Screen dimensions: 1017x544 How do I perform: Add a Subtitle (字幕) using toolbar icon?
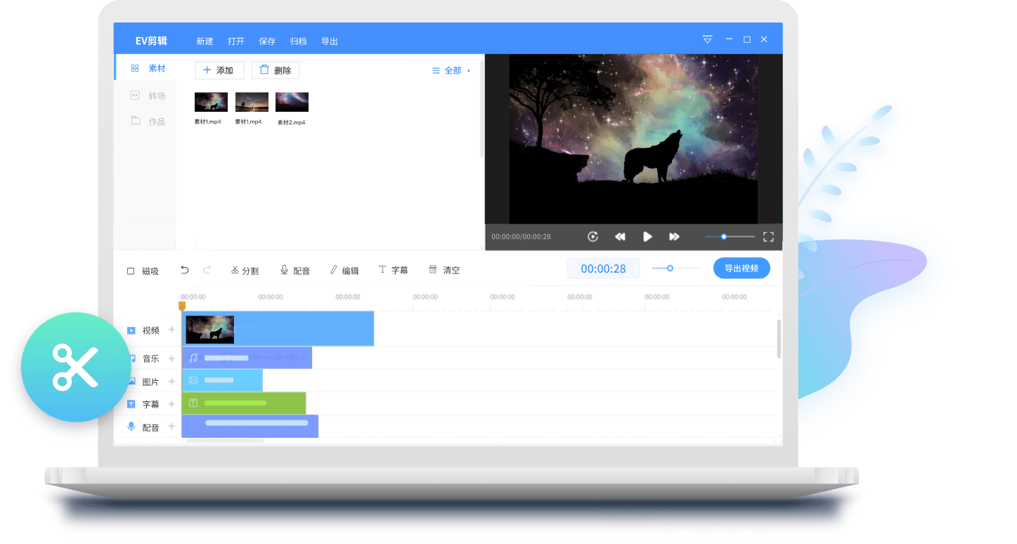tap(393, 271)
